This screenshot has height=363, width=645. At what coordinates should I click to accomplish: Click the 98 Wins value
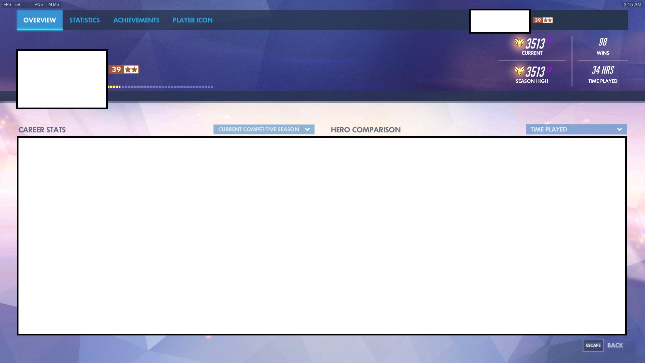(603, 42)
